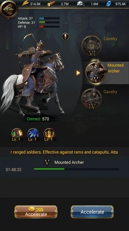Click the scrolling unit description text
Screen dimensions: 129x231
pyautogui.click(x=64, y=152)
